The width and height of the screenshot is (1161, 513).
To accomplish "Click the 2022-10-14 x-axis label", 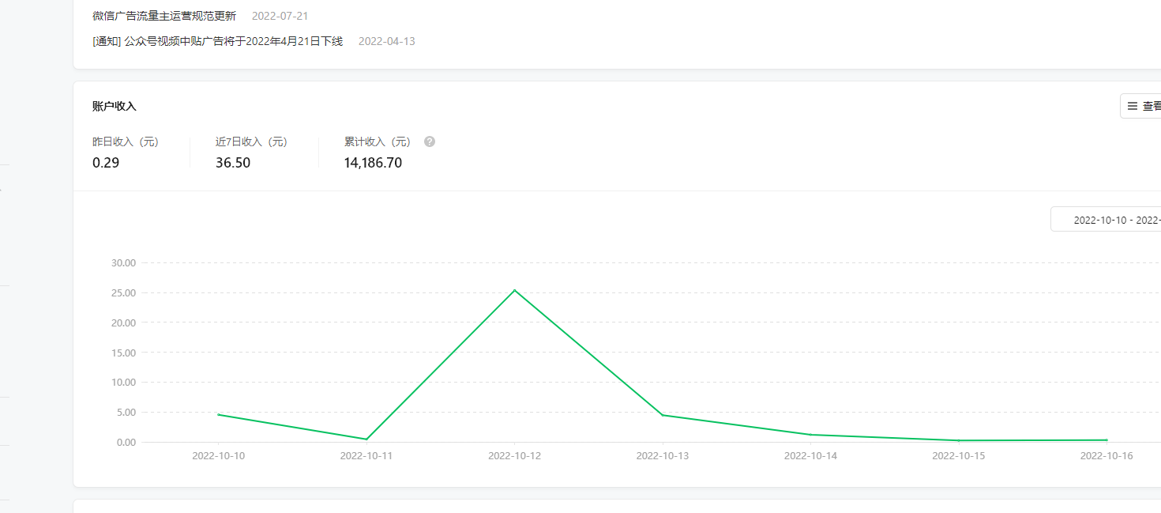I will pos(811,456).
